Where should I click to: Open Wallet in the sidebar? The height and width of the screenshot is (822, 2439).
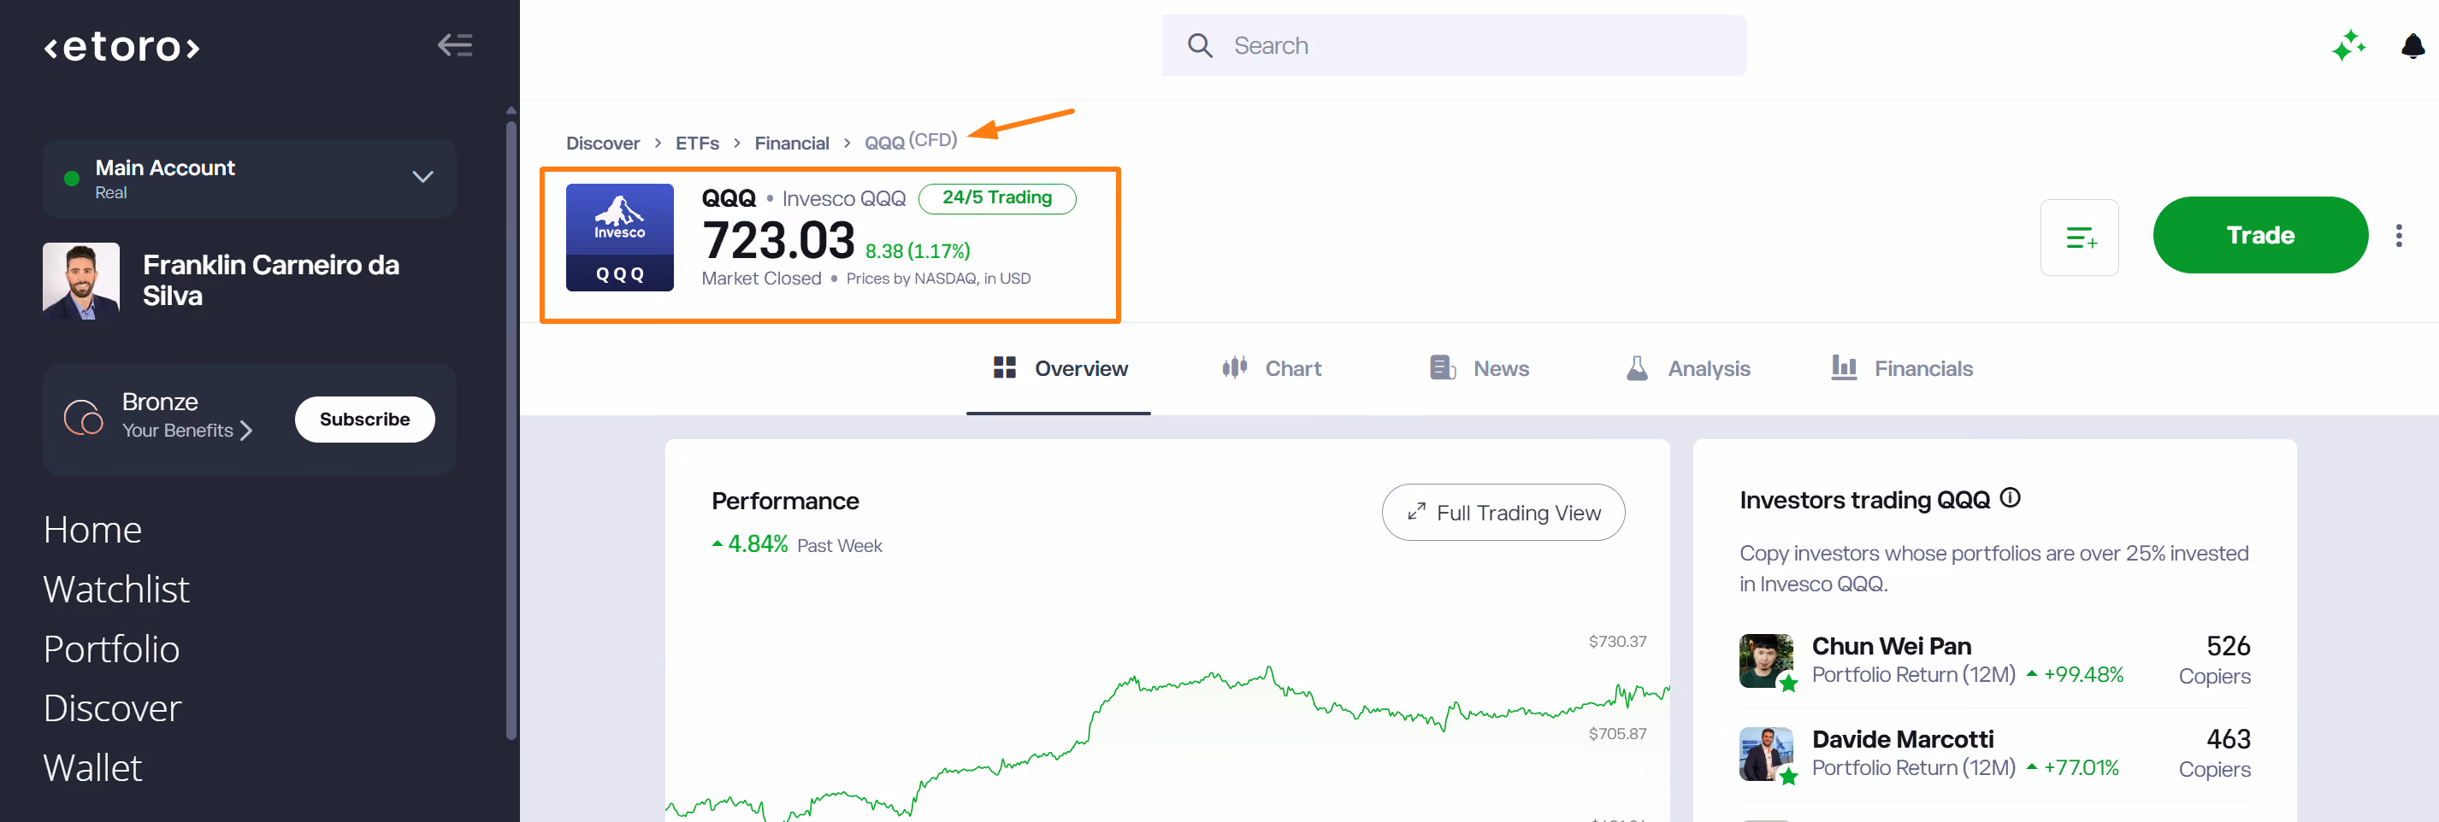92,768
